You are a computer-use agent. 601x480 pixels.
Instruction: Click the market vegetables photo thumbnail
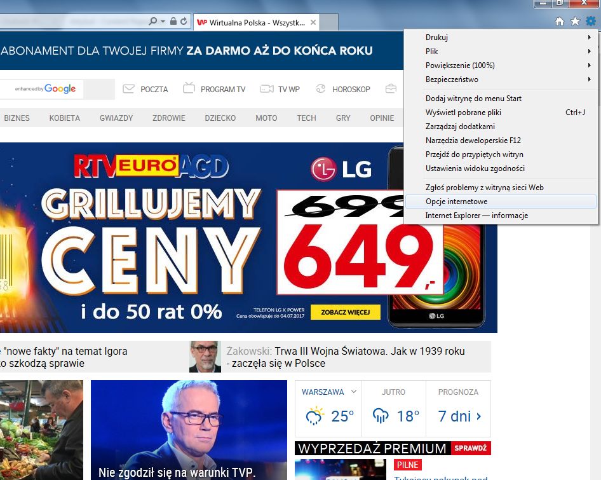[x=41, y=430]
